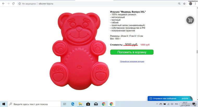Reload the page with refresh icon
This screenshot has height=107, width=198.
click(x=13, y=4)
